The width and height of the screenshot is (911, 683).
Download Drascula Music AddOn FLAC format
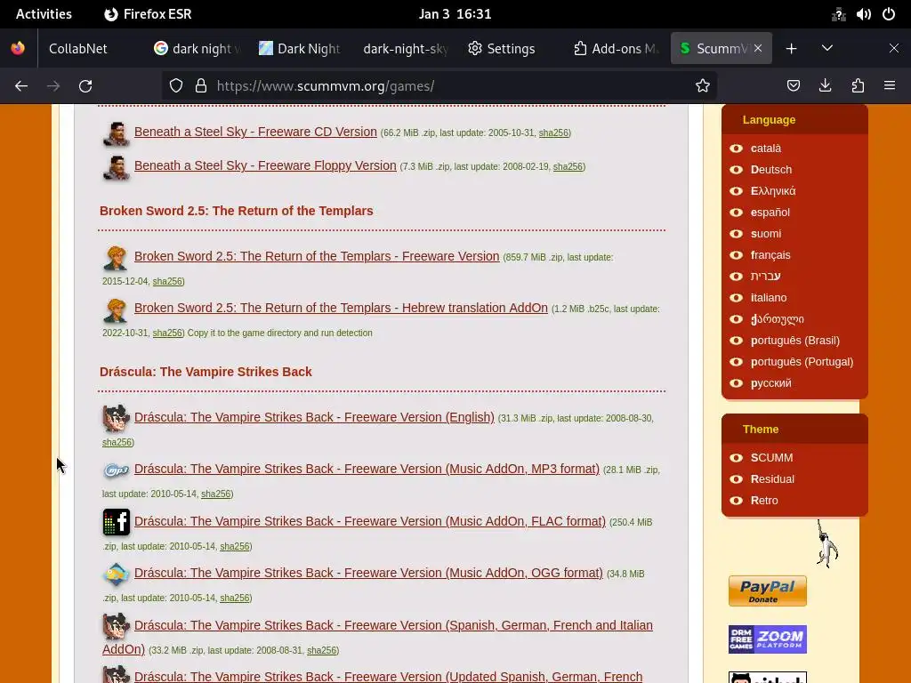370,521
